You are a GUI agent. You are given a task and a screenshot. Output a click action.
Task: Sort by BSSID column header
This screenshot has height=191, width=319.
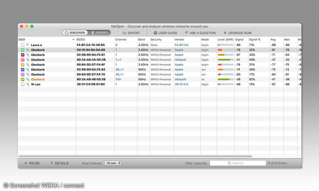pos(95,40)
